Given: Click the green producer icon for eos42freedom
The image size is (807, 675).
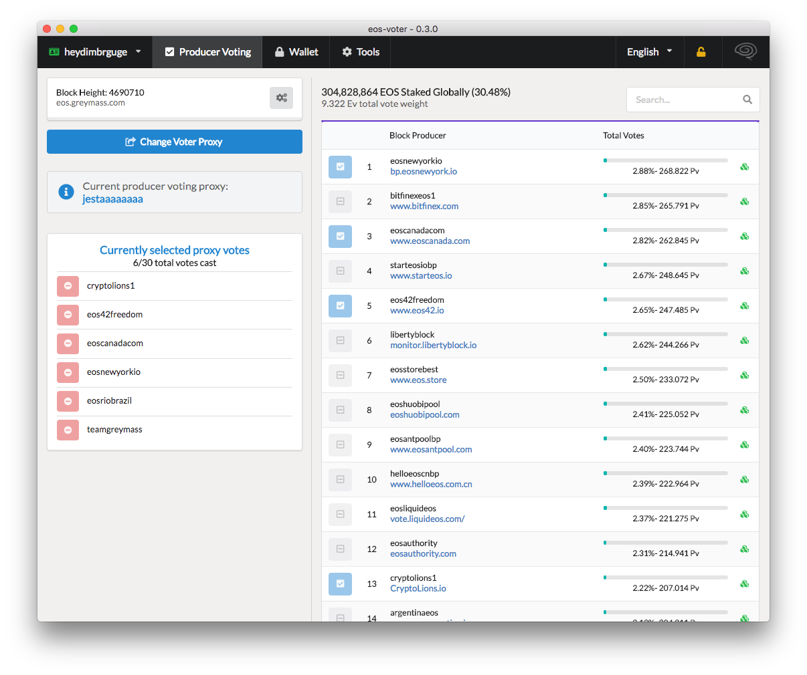Looking at the screenshot, I should pyautogui.click(x=744, y=306).
